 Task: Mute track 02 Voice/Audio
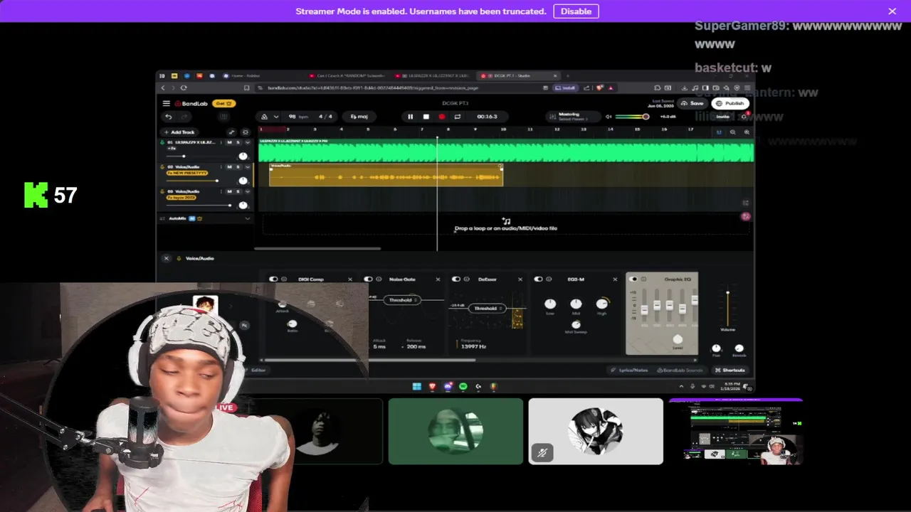coord(228,166)
